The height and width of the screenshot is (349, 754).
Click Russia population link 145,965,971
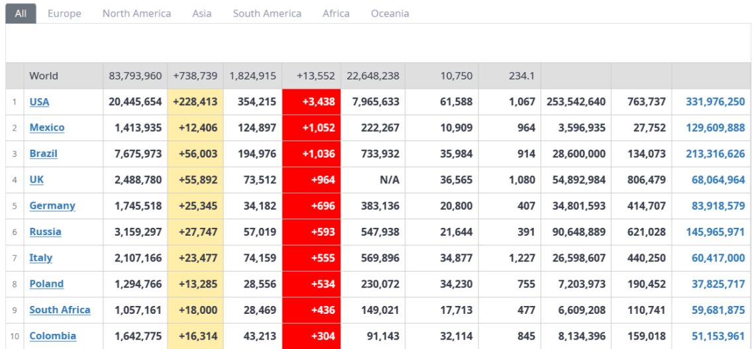(x=716, y=232)
